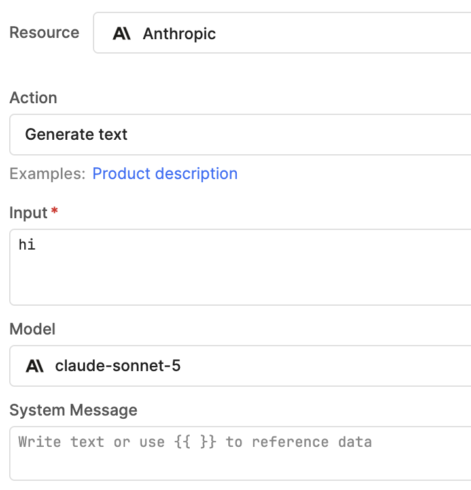The height and width of the screenshot is (490, 471).
Task: Focus the Input text area containing hi
Action: tap(240, 267)
